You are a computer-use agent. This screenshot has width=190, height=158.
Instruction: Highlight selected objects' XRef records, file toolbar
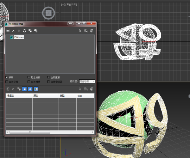92,31
